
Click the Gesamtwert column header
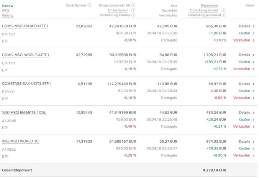pos(210,5)
